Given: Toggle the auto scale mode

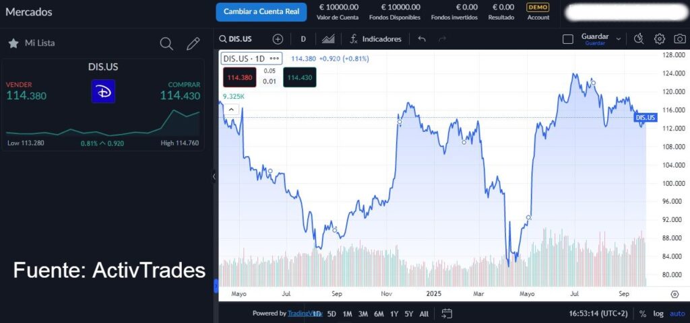Looking at the screenshot, I should click(677, 314).
